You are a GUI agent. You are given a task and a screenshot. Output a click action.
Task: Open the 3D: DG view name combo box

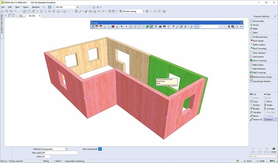(66, 7)
